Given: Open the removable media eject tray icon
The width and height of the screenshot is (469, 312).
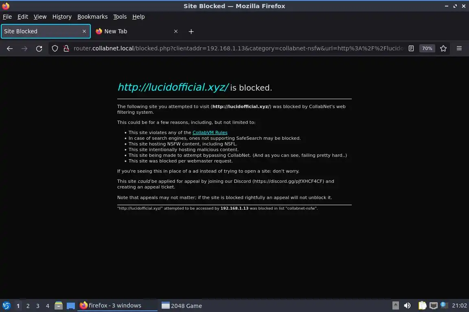Looking at the screenshot, I should click(395, 305).
